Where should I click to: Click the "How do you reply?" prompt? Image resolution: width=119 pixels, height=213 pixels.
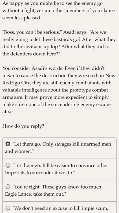coord(23,126)
